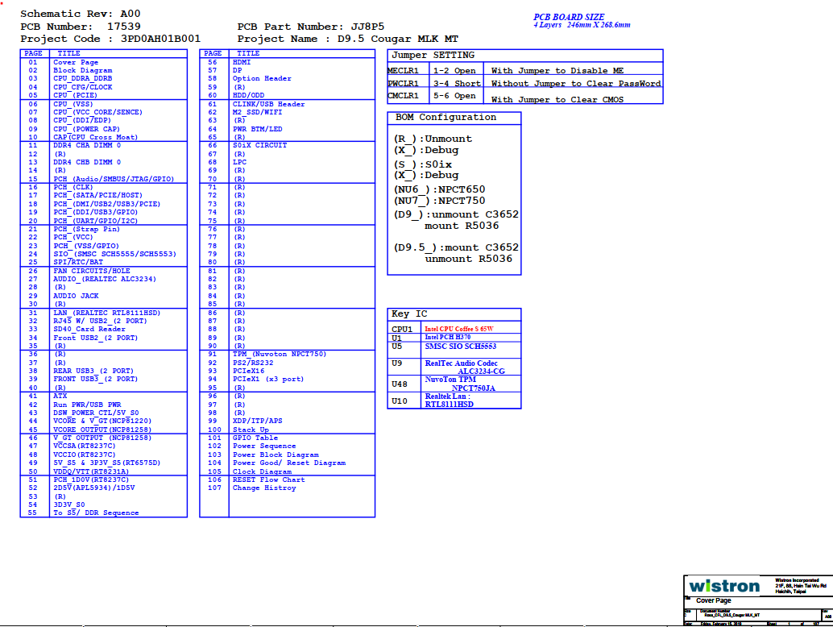
Task: Open the Change History entry
Action: [264, 488]
